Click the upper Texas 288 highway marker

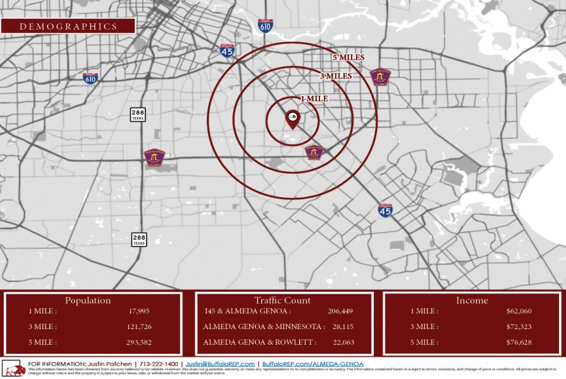(x=137, y=114)
